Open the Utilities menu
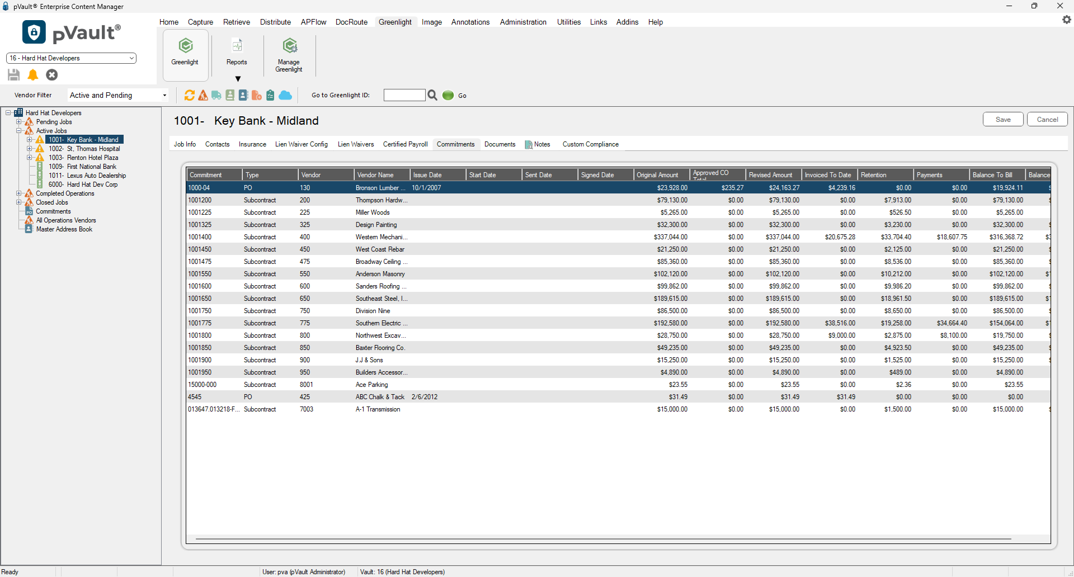 [569, 22]
